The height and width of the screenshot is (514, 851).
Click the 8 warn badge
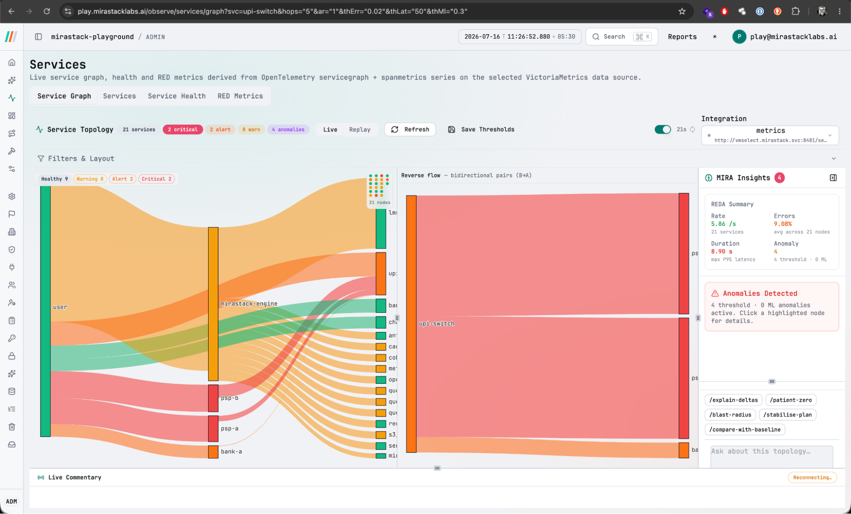click(251, 129)
